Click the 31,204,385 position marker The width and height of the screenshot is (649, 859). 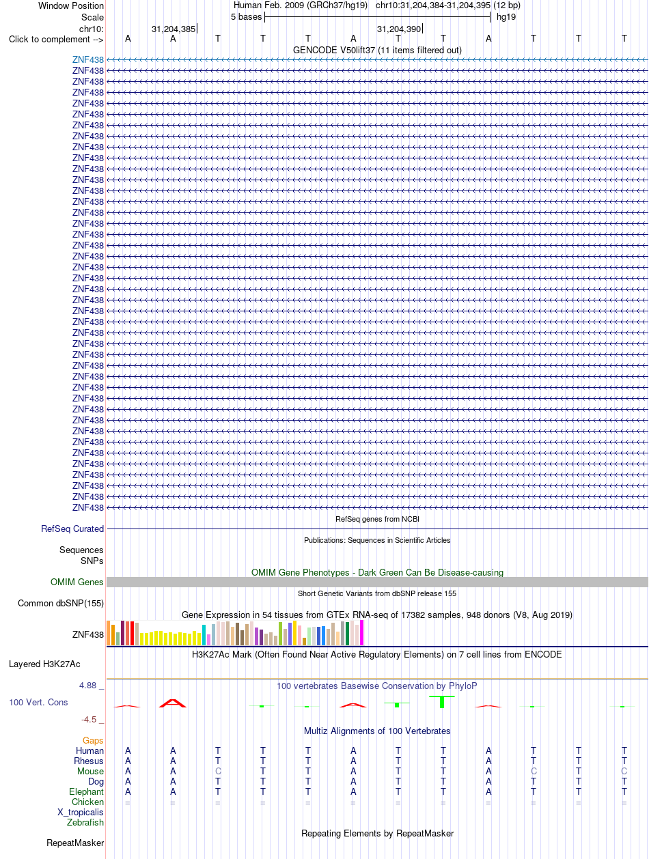pyautogui.click(x=174, y=29)
